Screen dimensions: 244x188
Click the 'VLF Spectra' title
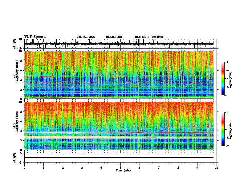[35, 37]
